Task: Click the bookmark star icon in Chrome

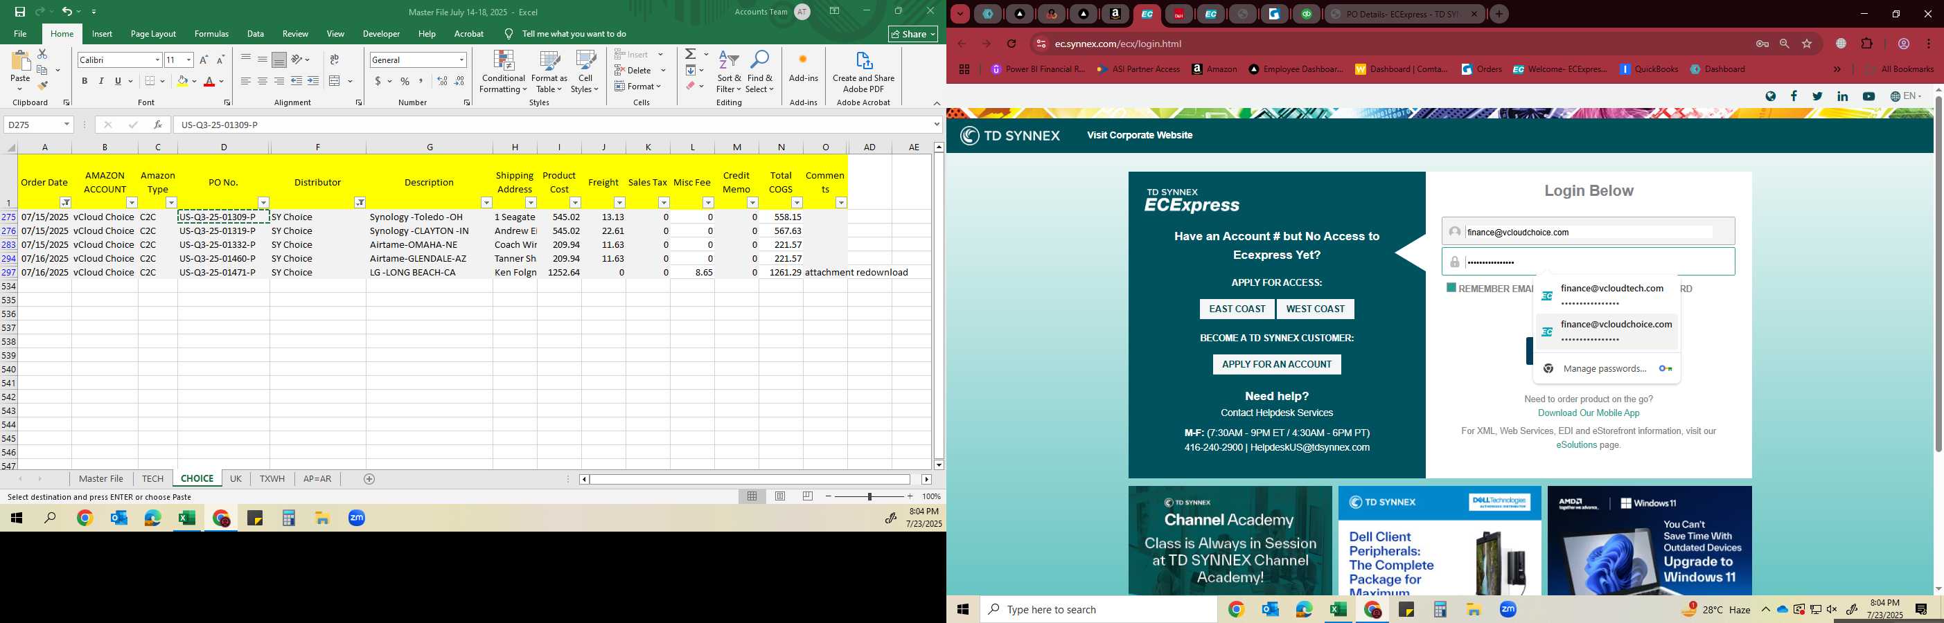Action: (1807, 44)
